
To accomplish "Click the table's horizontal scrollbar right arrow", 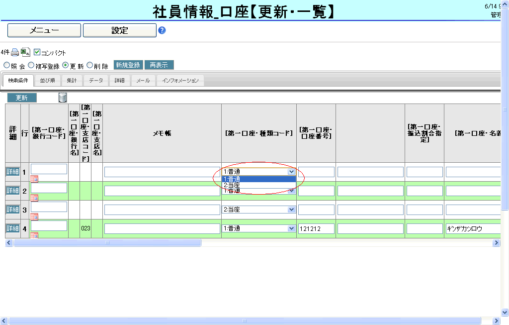I will [x=496, y=243].
